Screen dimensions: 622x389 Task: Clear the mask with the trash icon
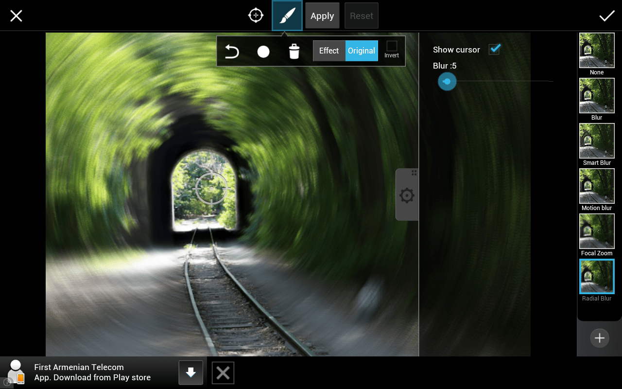(x=294, y=51)
